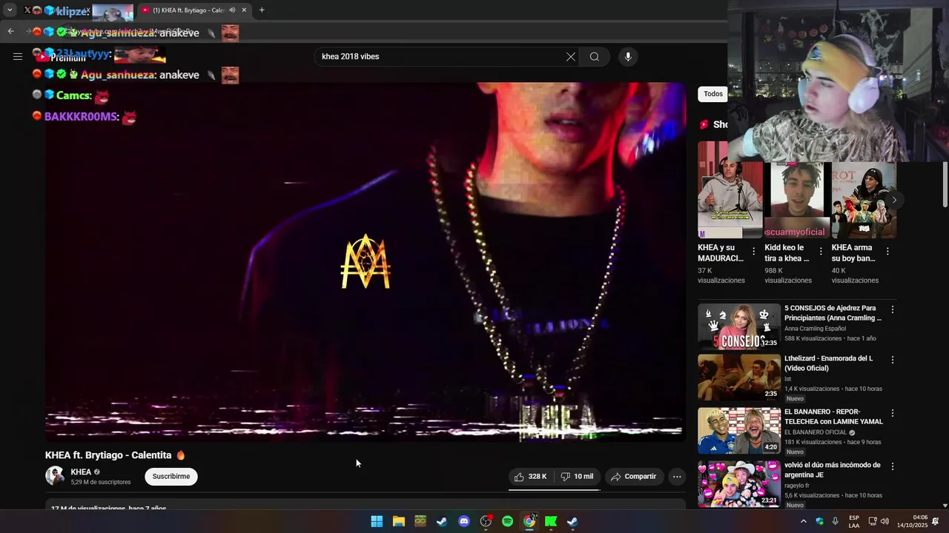
Task: Open options for 'KHEA arma su boy ban' Short
Action: pos(887,252)
